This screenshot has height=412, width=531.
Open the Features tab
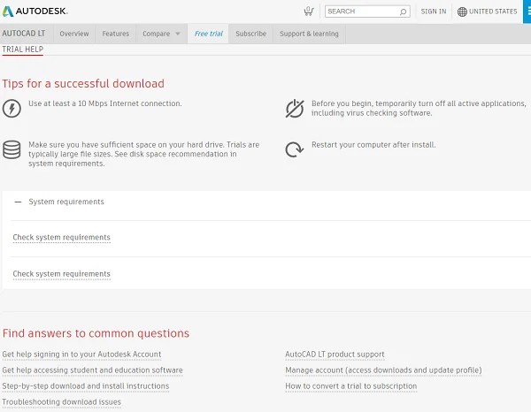tap(115, 34)
